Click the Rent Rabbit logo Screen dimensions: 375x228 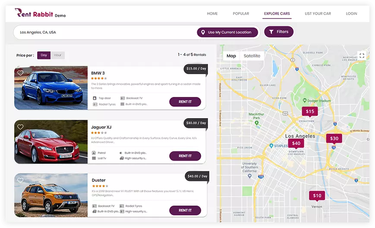[40, 13]
